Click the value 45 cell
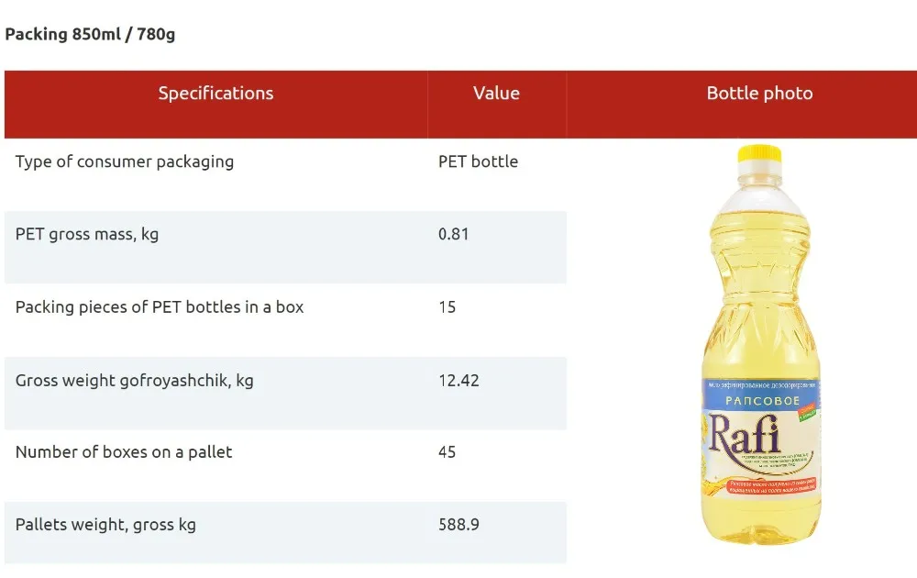The width and height of the screenshot is (917, 578). (447, 452)
